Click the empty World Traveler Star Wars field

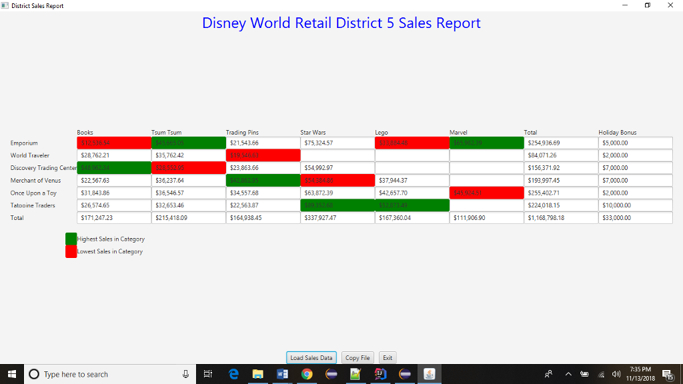[337, 155]
